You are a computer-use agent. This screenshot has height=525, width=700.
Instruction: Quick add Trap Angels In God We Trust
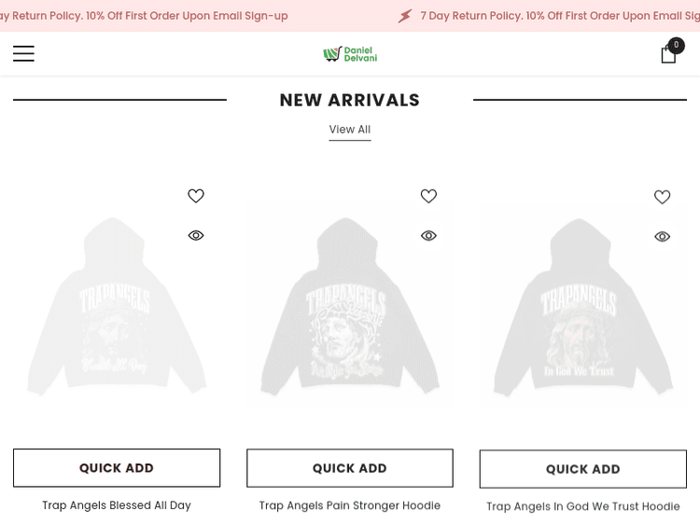[583, 469]
